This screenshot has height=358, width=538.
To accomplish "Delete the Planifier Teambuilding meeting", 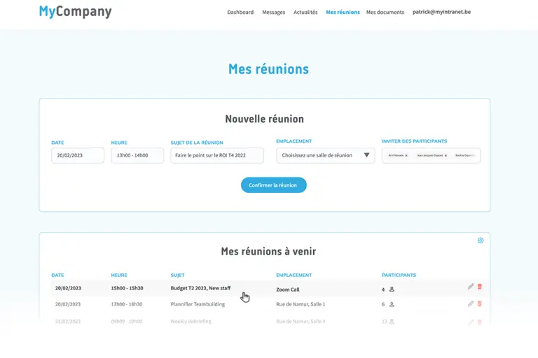I will (x=480, y=303).
